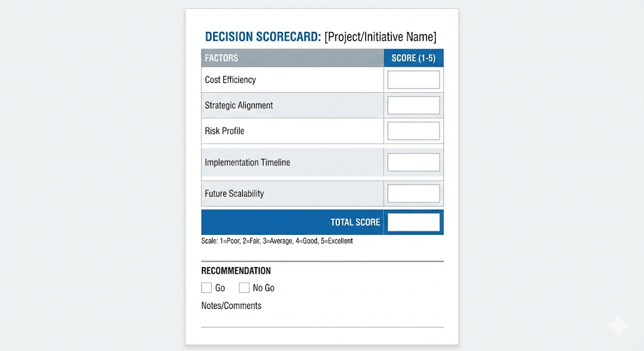This screenshot has width=644, height=351.
Task: Click the Risk Profile label
Action: [225, 131]
